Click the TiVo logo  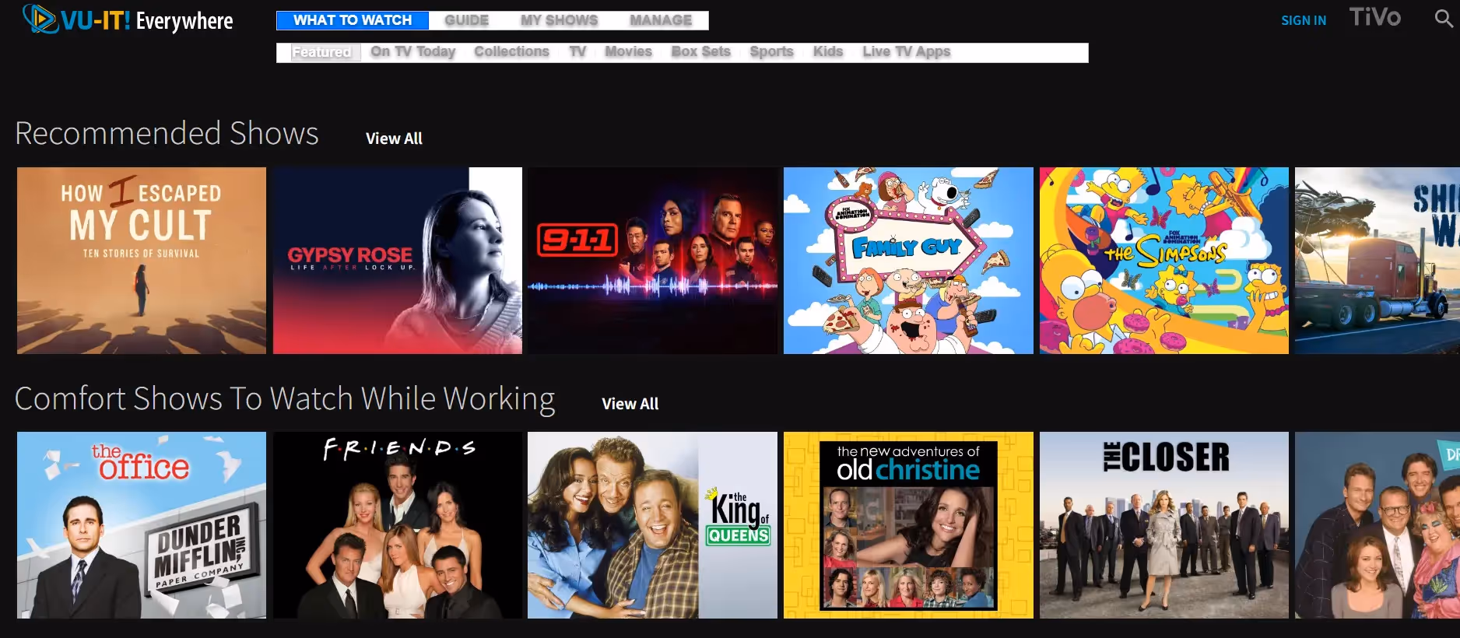[x=1374, y=17]
